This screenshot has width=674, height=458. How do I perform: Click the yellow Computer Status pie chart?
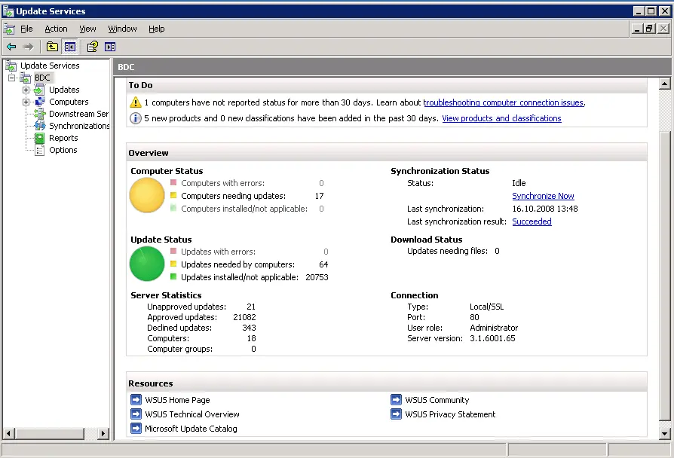(147, 195)
